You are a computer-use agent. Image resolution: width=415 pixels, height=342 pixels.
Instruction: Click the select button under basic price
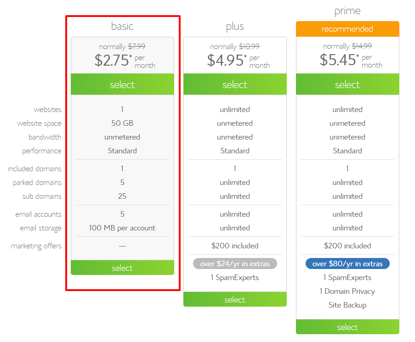point(122,84)
